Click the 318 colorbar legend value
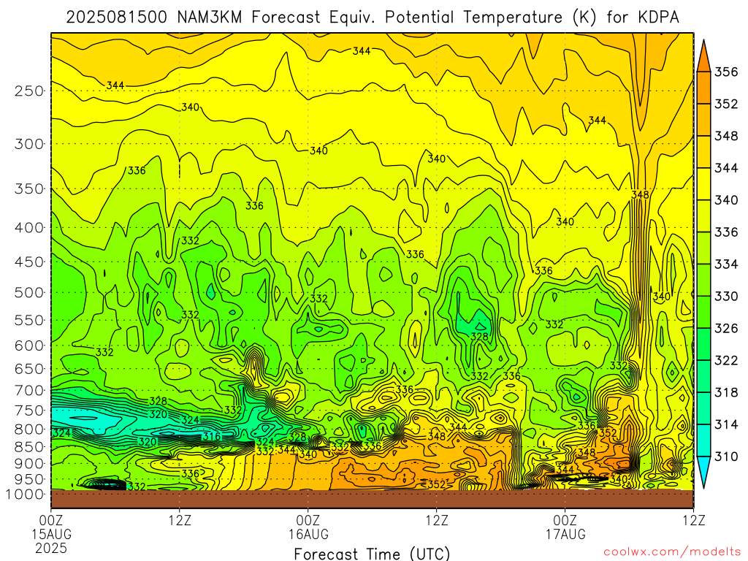748x561 pixels. point(725,392)
